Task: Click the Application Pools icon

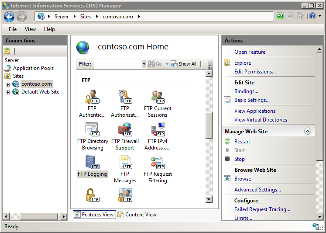Action: click(8, 68)
